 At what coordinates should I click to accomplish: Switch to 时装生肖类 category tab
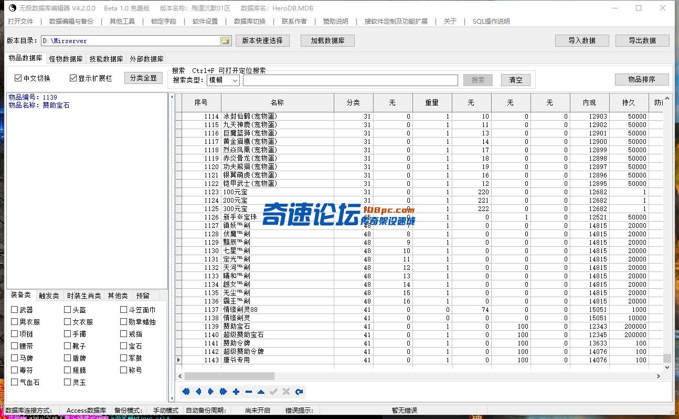[x=84, y=296]
